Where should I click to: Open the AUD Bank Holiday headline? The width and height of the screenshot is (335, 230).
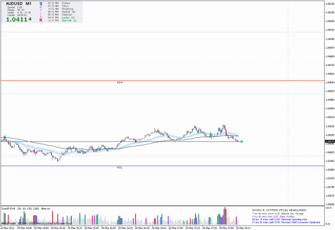273,217
